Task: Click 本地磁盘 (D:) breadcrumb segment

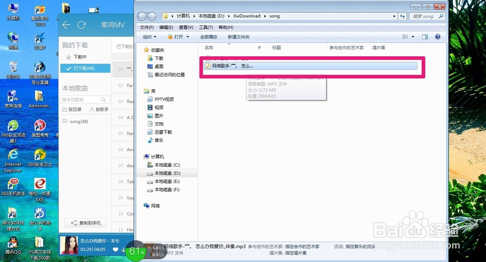Action: coord(211,16)
